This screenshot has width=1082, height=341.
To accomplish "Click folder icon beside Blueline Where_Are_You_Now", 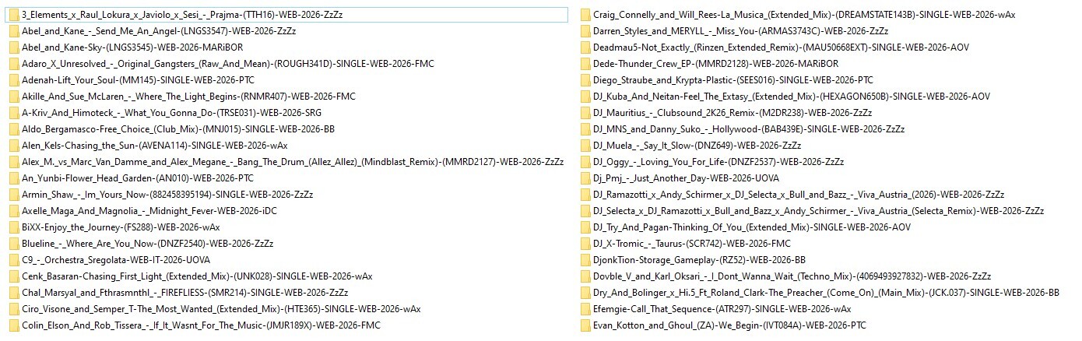I will coord(13,244).
